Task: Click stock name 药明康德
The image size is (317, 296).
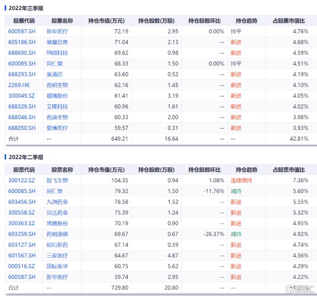Action: tap(57, 234)
